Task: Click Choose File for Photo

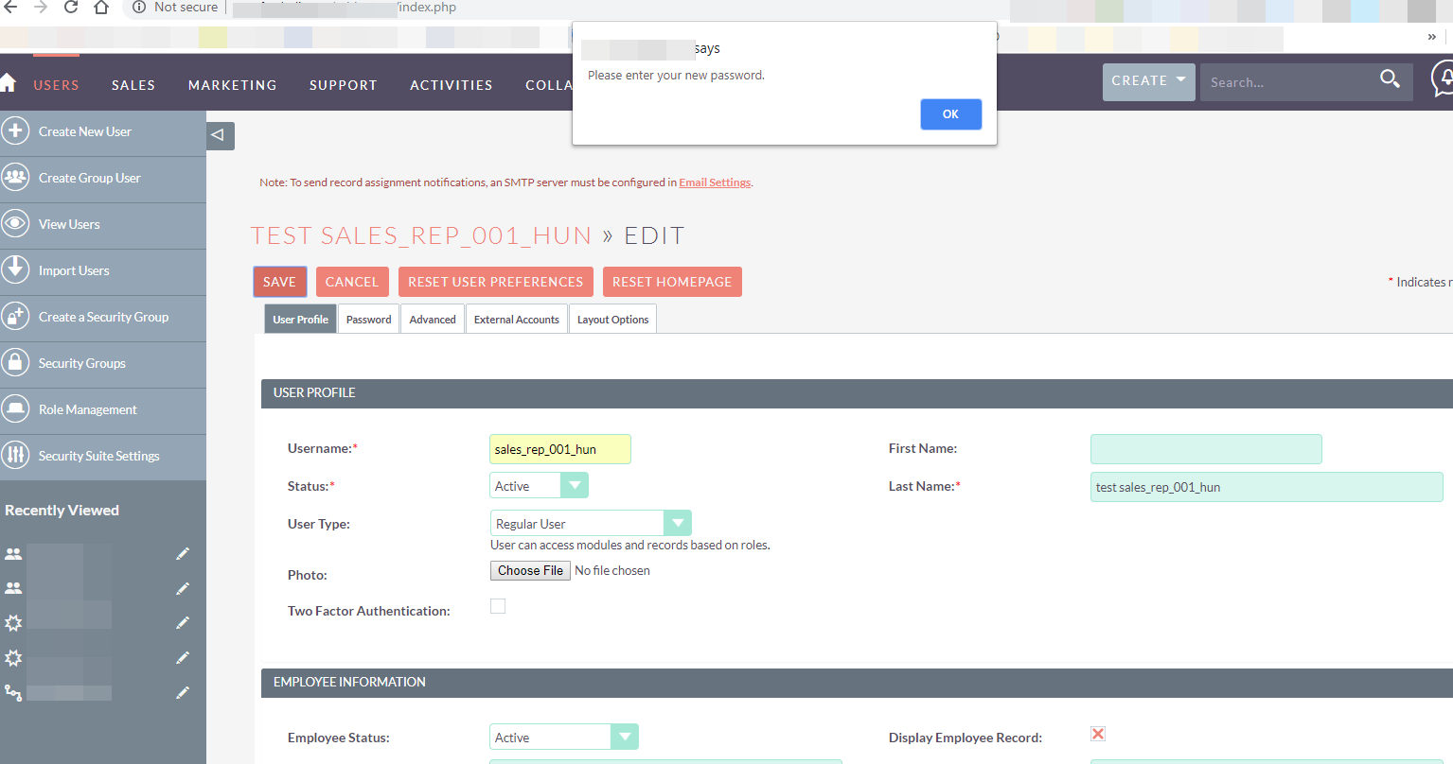Action: click(530, 570)
